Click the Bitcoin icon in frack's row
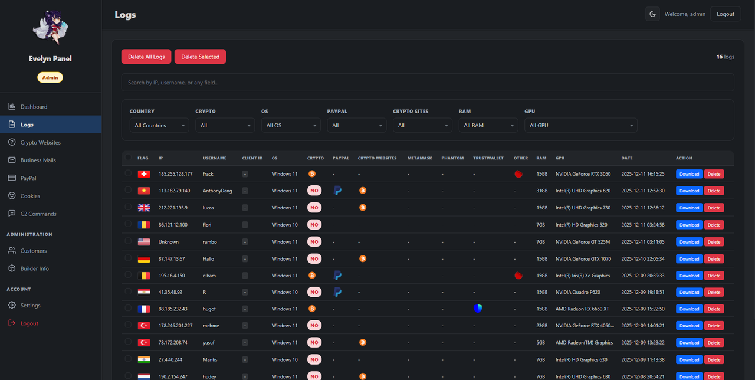Viewport: 755px width, 380px height. (x=312, y=174)
